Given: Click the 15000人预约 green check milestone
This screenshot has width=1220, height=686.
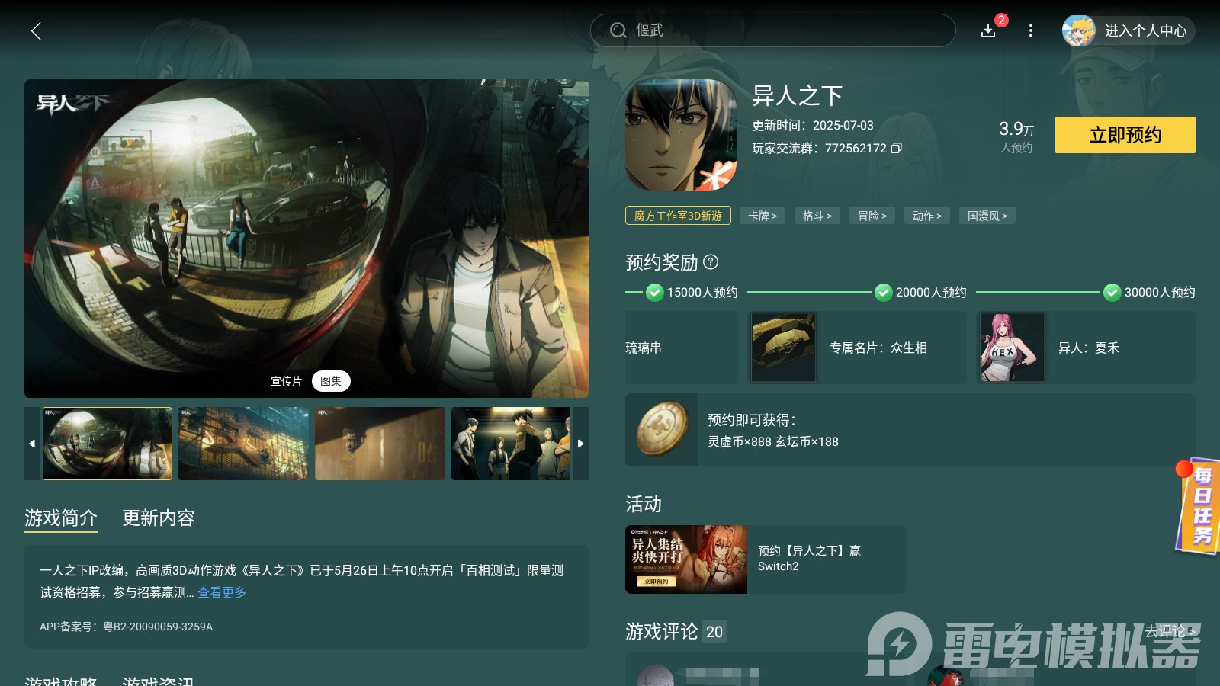Looking at the screenshot, I should click(655, 292).
